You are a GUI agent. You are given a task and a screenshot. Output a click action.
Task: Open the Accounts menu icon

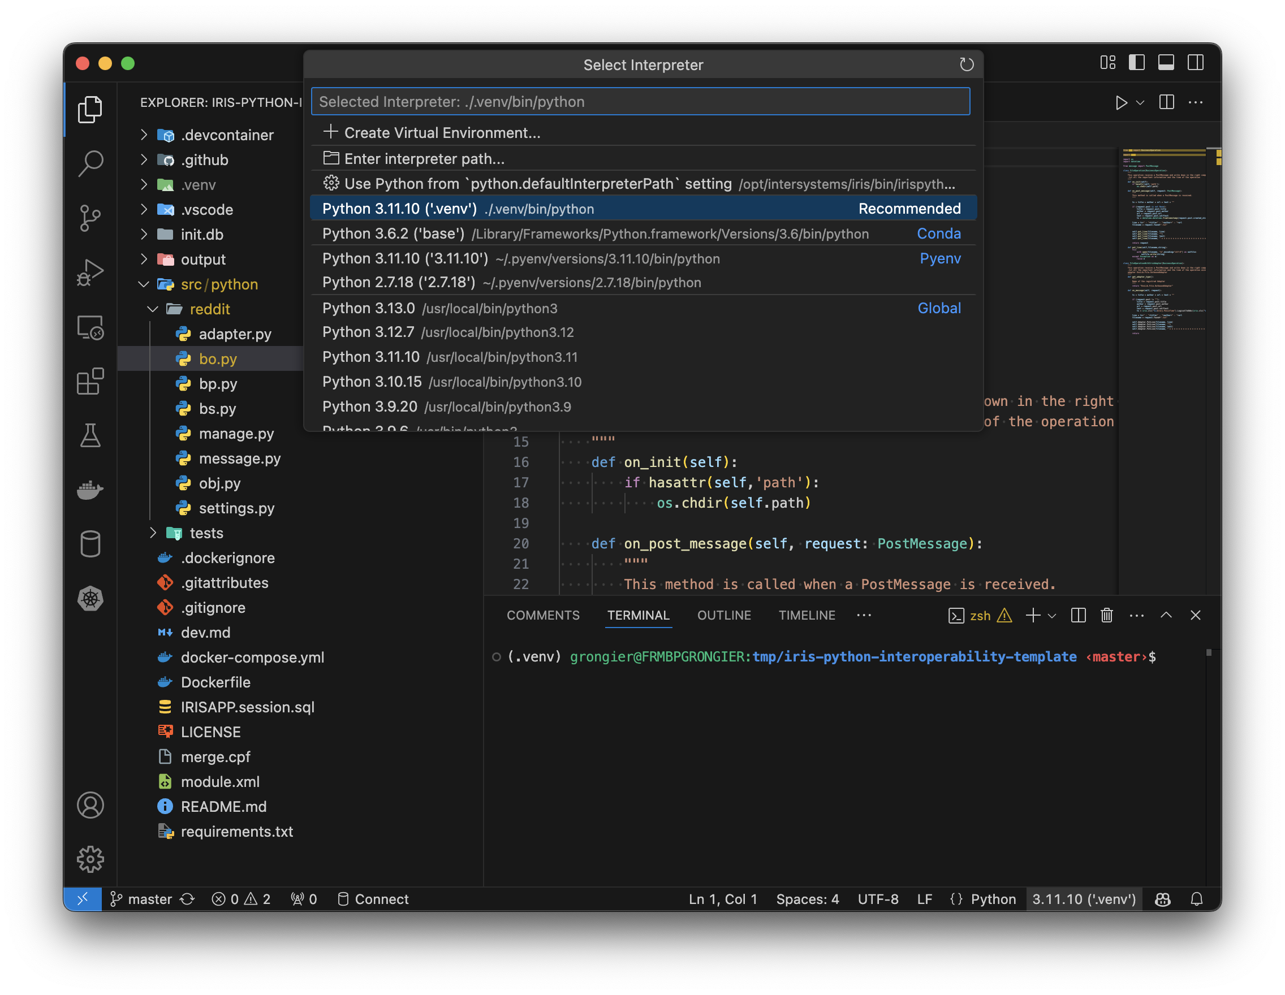[90, 805]
